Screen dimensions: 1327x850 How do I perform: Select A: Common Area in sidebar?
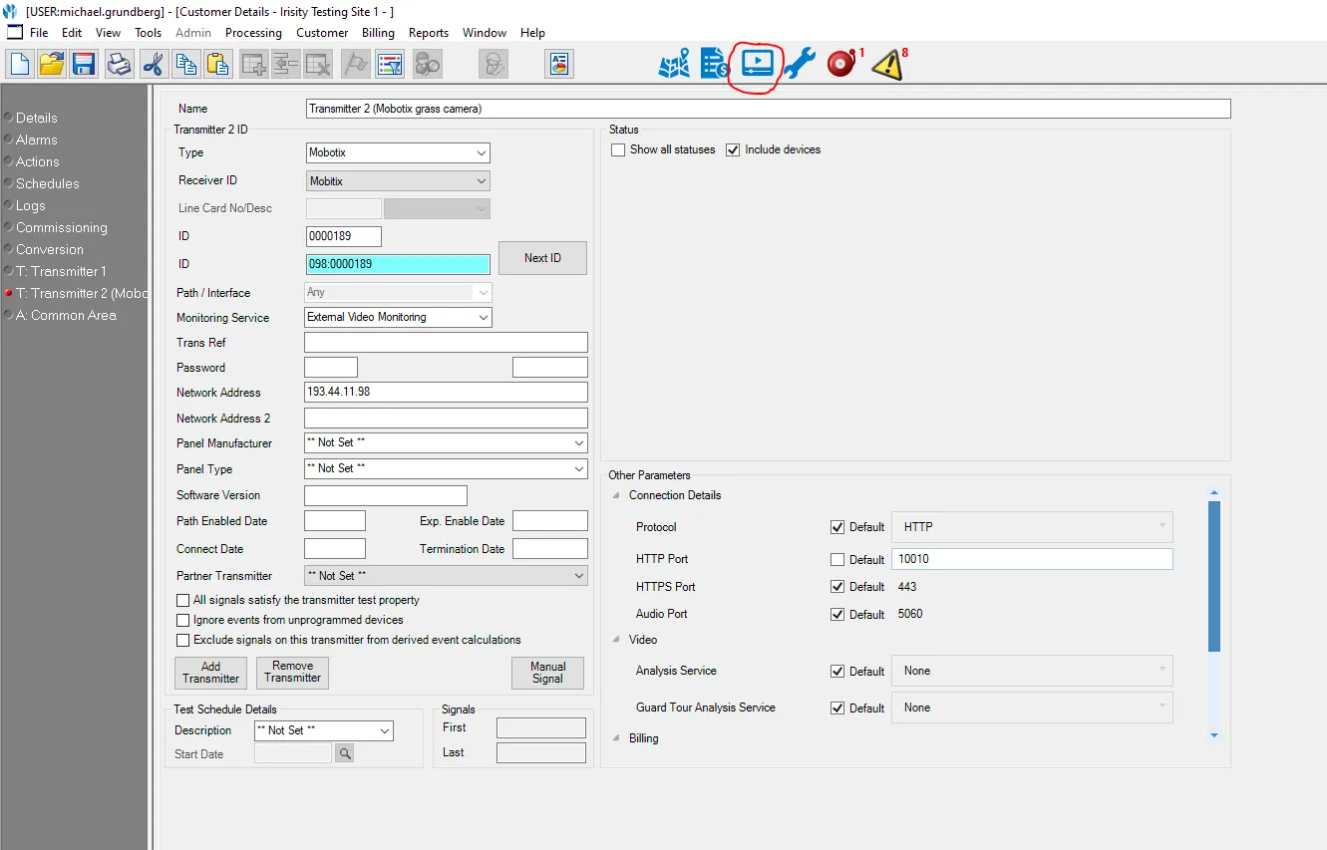66,315
